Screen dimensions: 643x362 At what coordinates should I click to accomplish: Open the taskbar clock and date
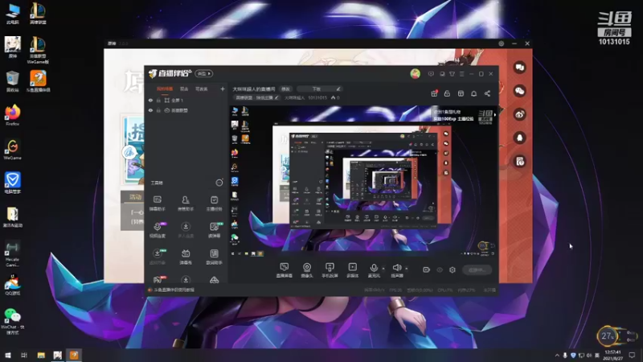(x=612, y=355)
